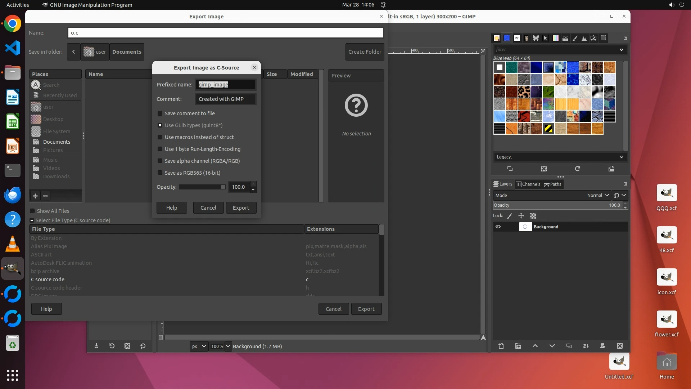Click Export in the C-Source dialog

(x=241, y=208)
